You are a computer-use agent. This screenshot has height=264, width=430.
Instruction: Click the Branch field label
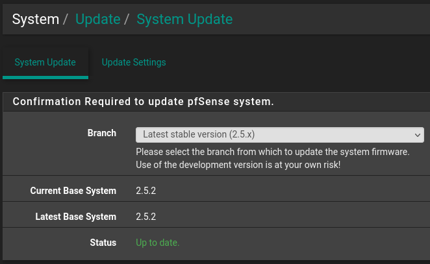click(x=102, y=133)
